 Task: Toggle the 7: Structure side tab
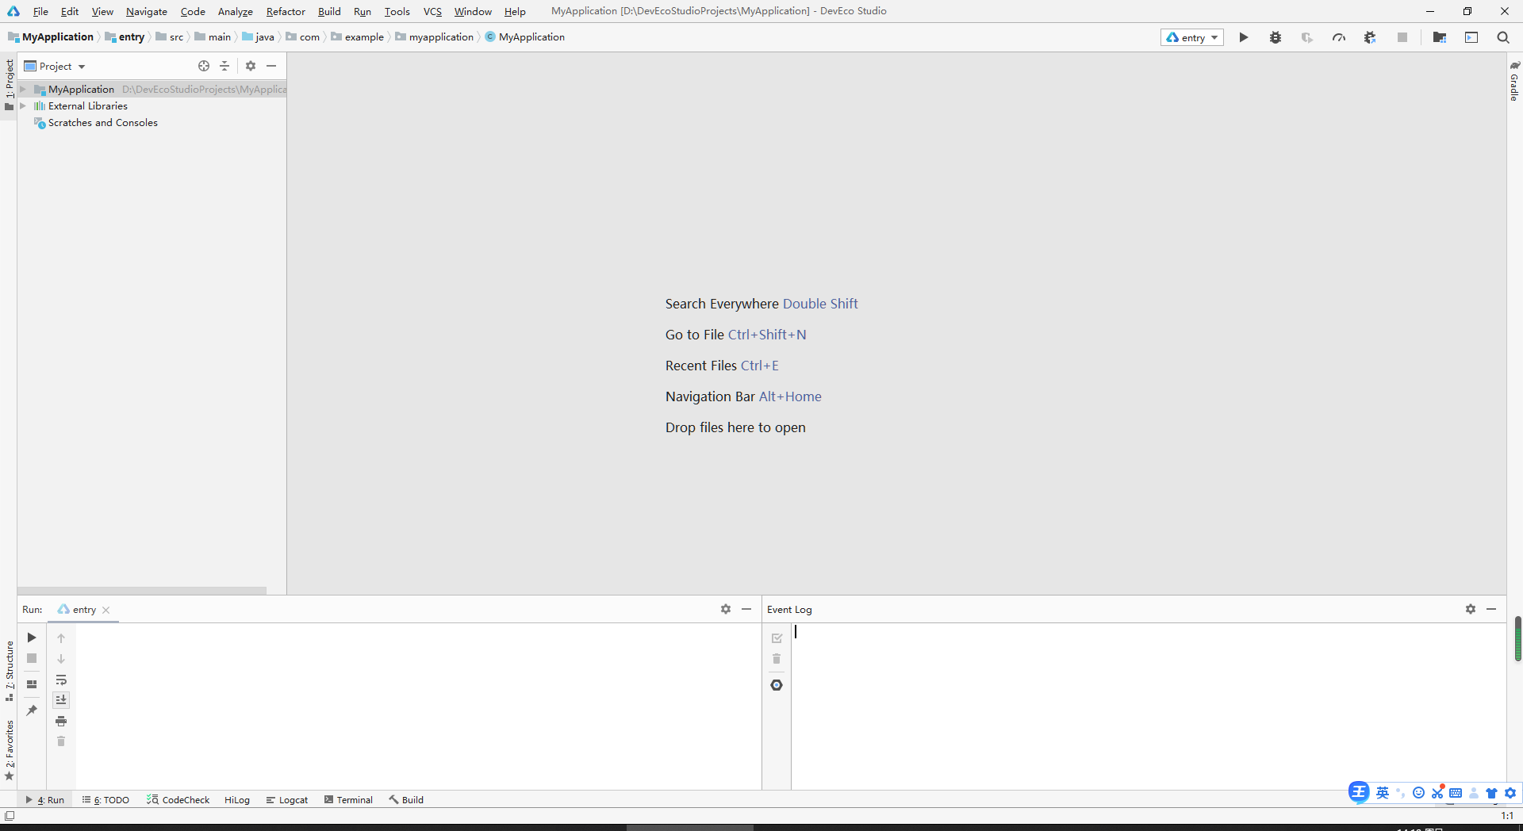[x=9, y=671]
